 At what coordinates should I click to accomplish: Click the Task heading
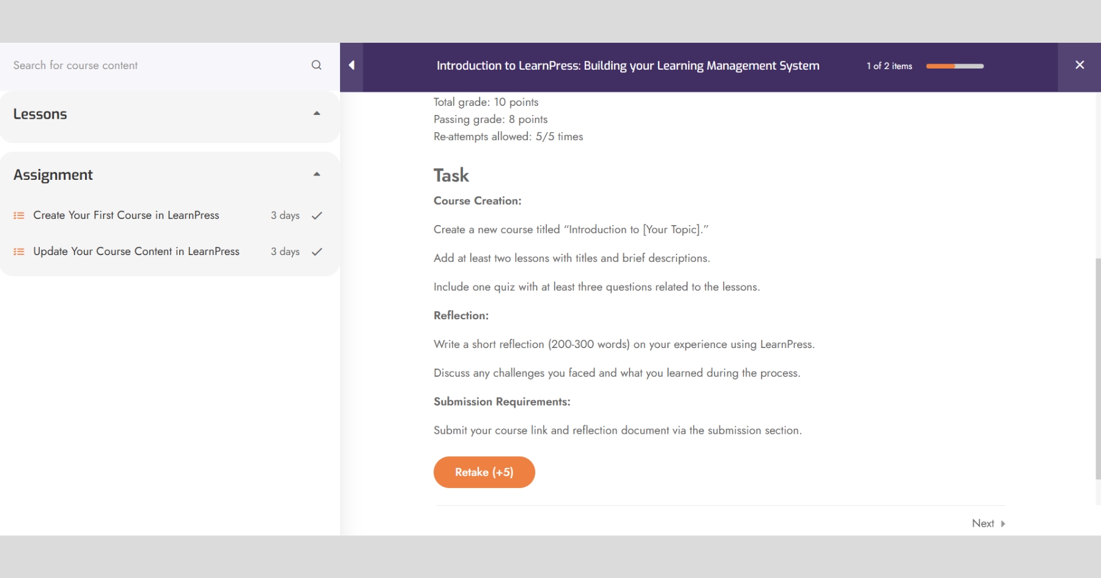451,176
